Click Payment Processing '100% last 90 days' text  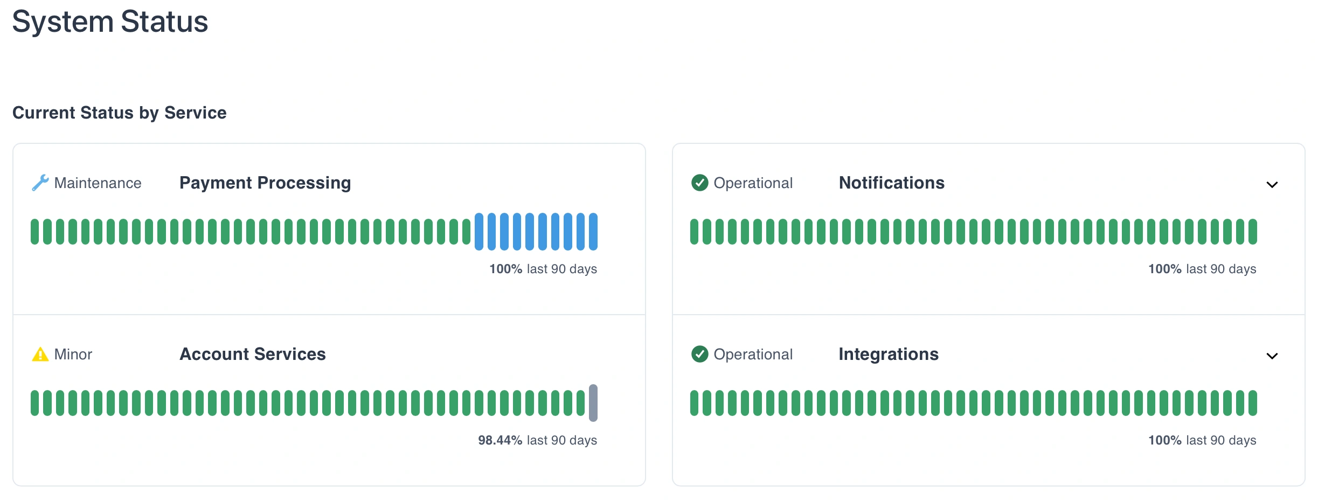click(543, 269)
